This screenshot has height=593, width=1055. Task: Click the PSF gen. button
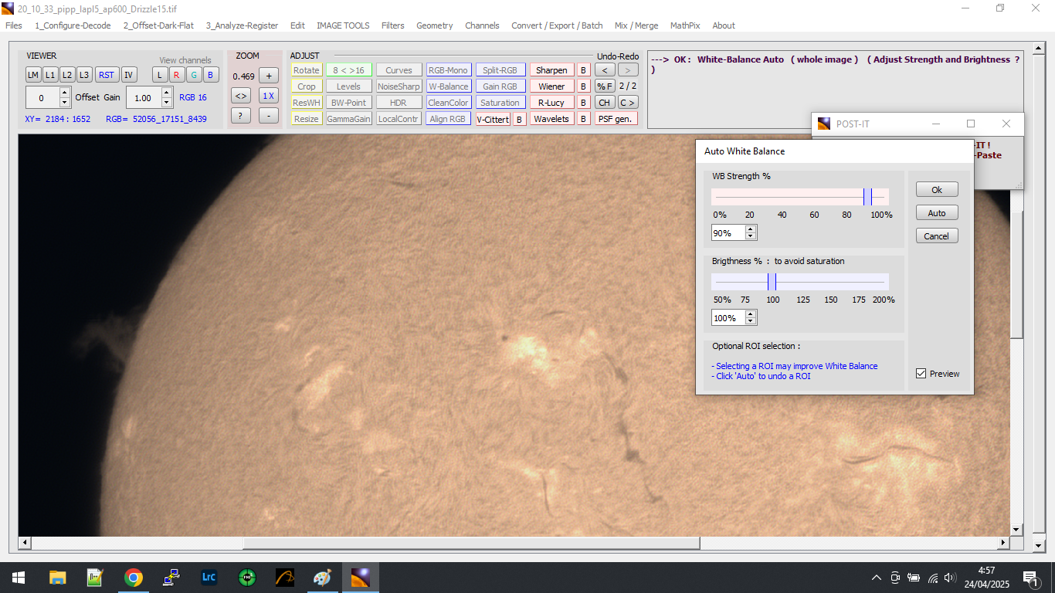click(x=616, y=119)
